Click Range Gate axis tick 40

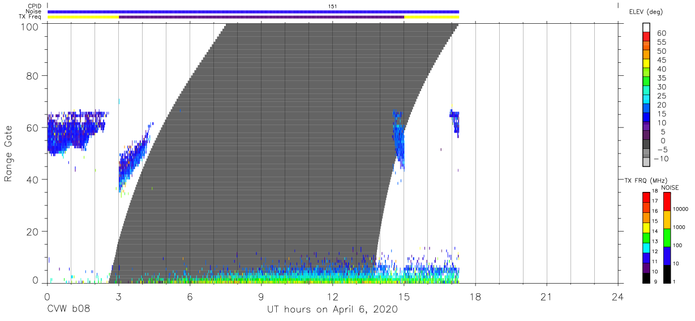point(32,179)
